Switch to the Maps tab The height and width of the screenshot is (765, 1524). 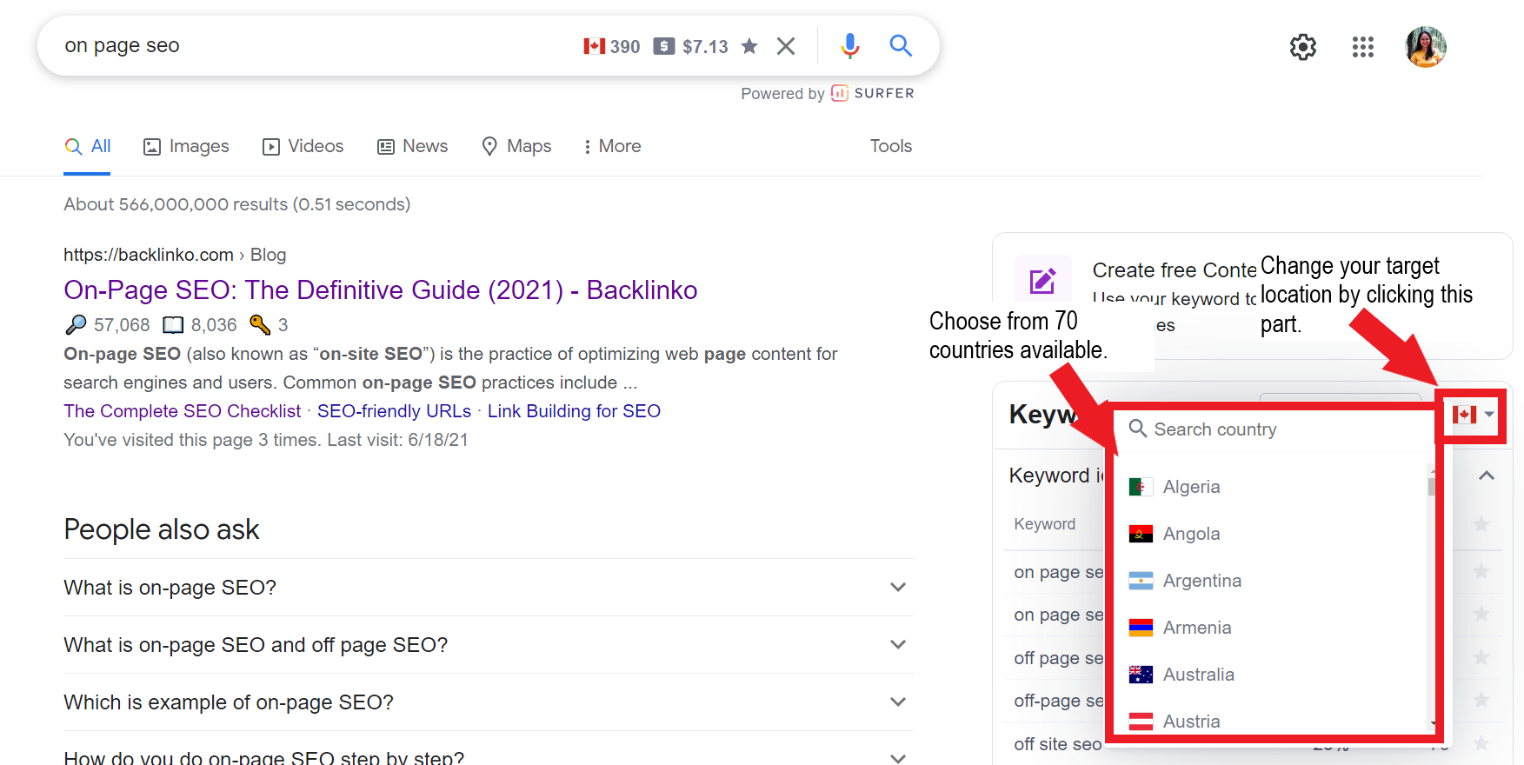(x=516, y=146)
